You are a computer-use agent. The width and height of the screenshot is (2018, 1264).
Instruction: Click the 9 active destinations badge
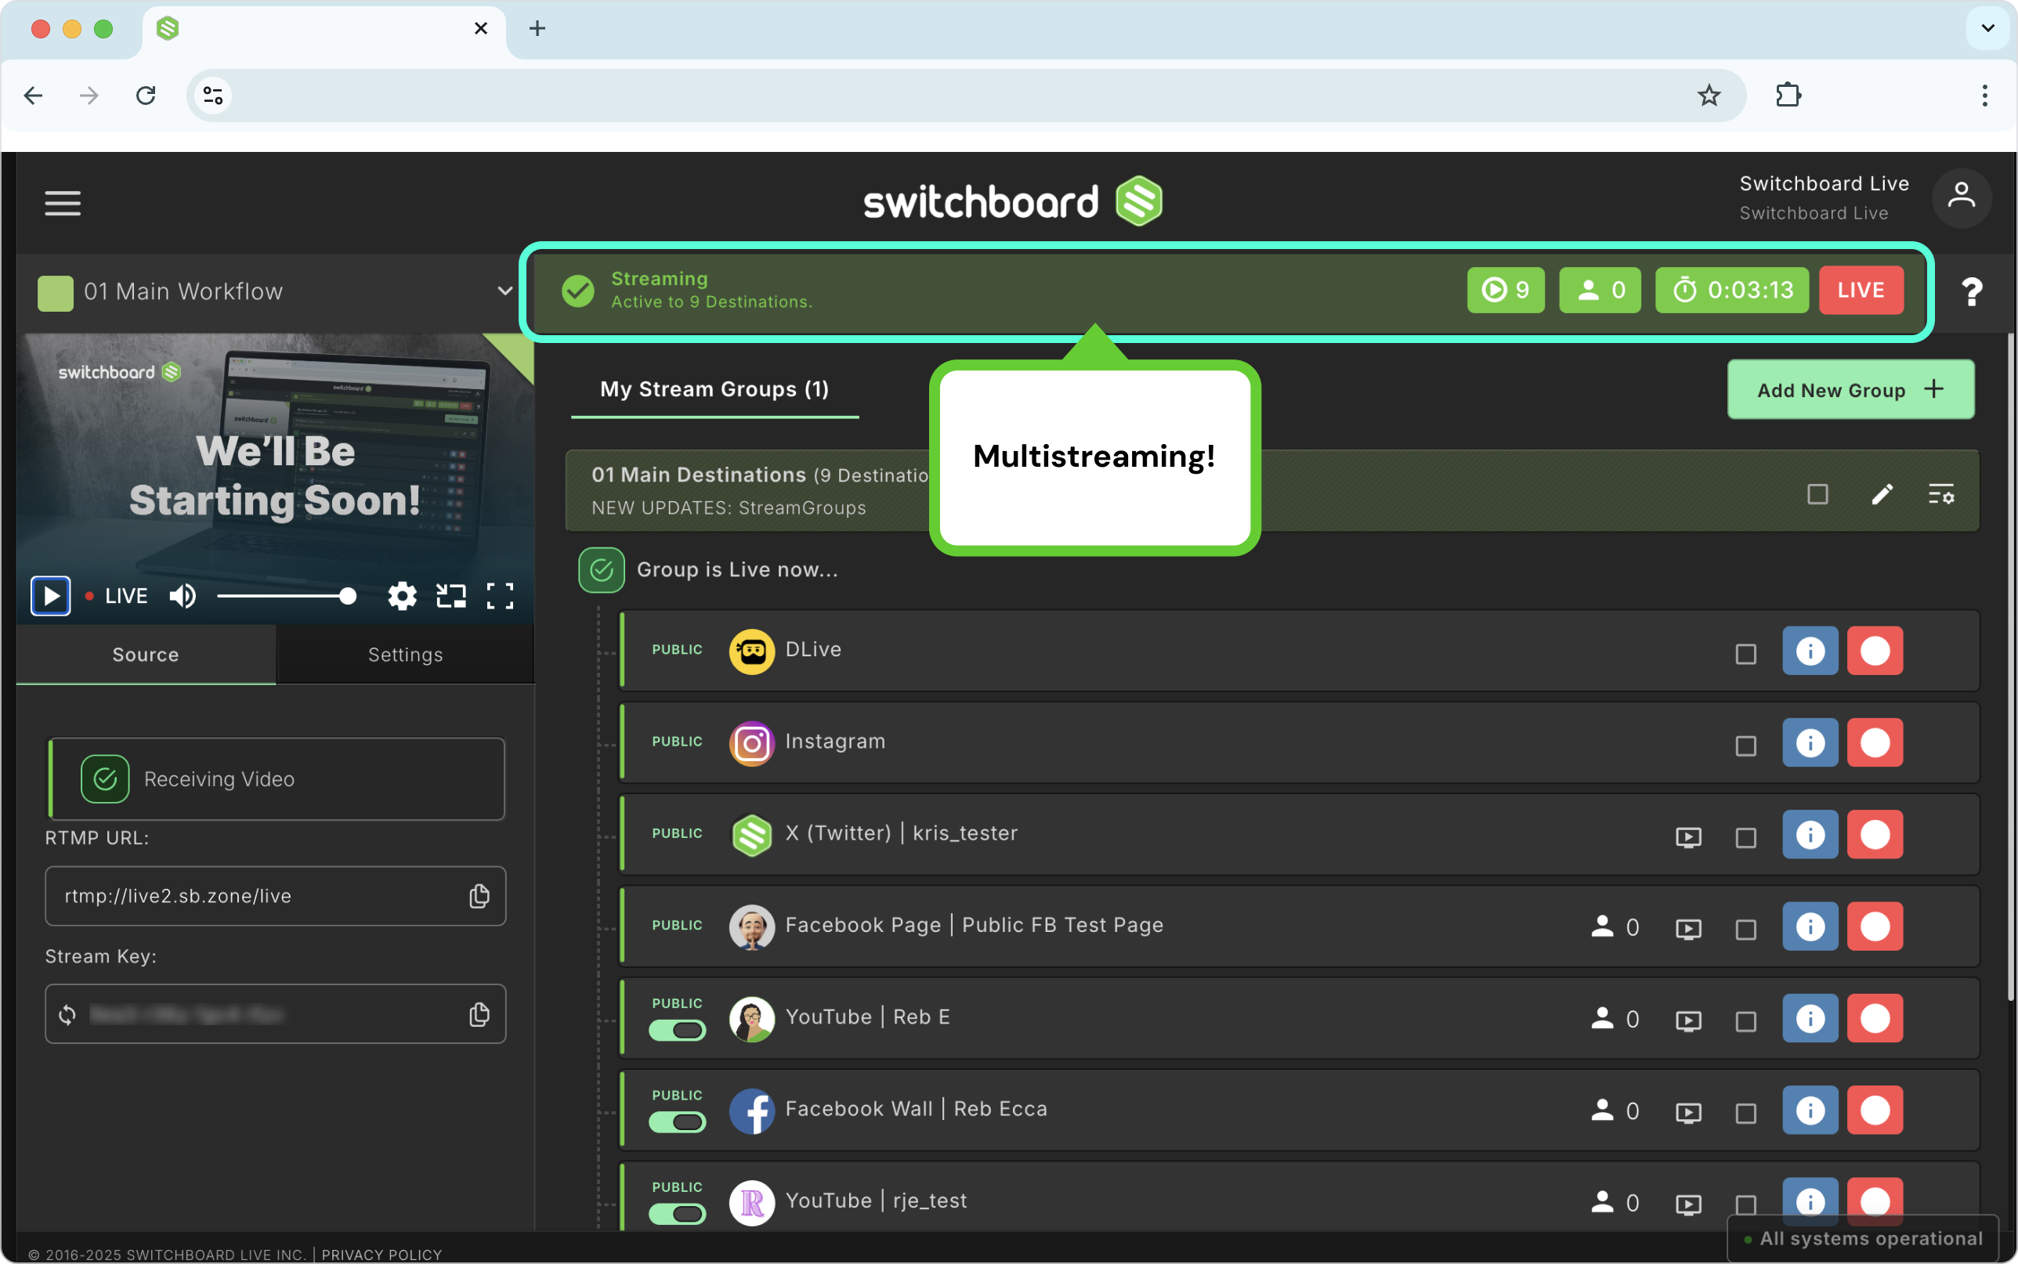click(1506, 290)
